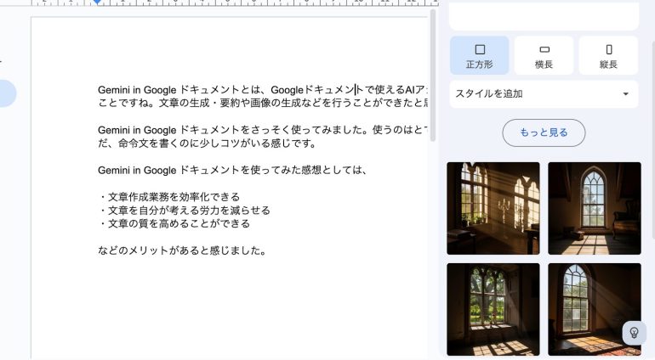Select the bottom-left garden window image
This screenshot has height=360, width=655.
(x=493, y=309)
